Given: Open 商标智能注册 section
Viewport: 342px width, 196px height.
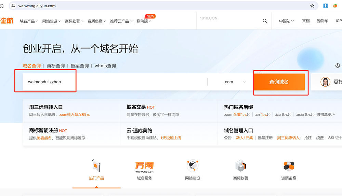Looking at the screenshot, I should point(43,131).
